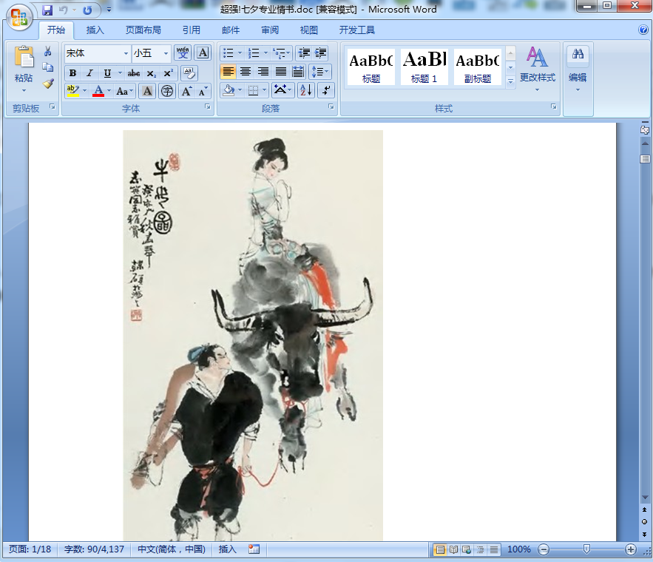Add a character border
Screen dimensions: 653x562
pos(203,53)
